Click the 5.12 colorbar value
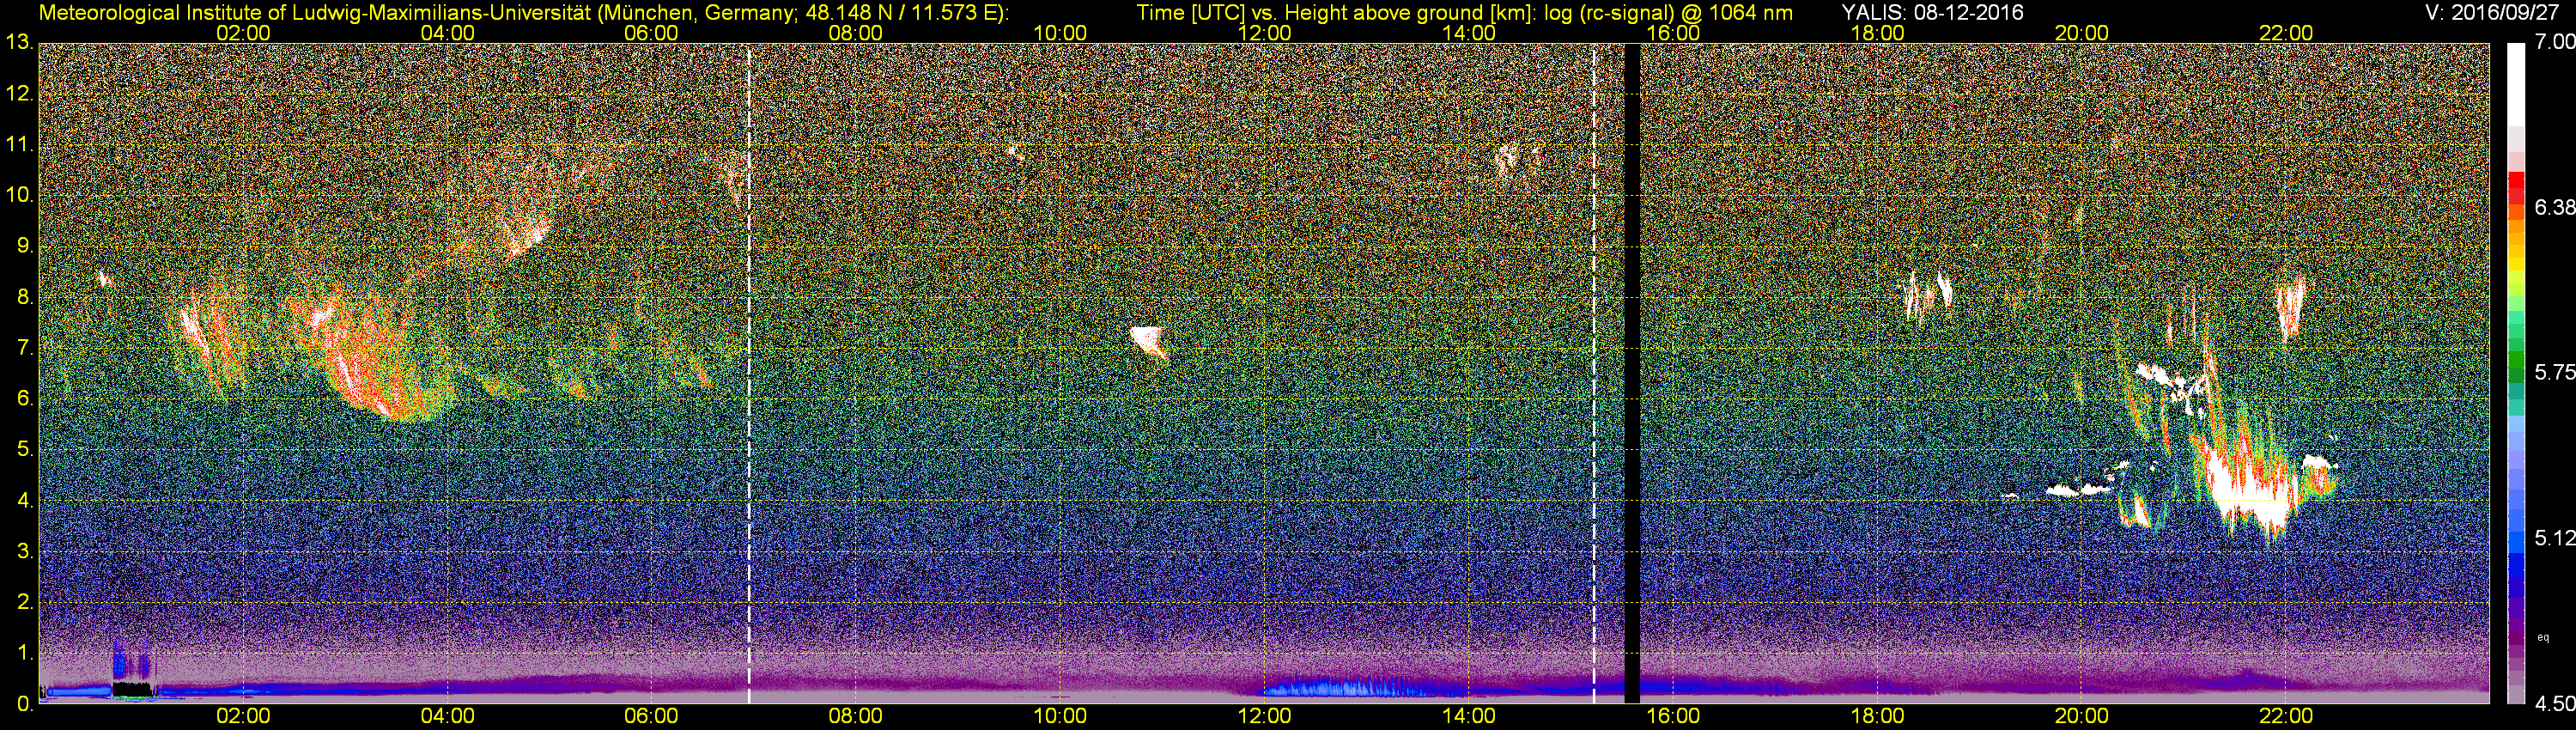Image resolution: width=2576 pixels, height=730 pixels. point(2554,538)
